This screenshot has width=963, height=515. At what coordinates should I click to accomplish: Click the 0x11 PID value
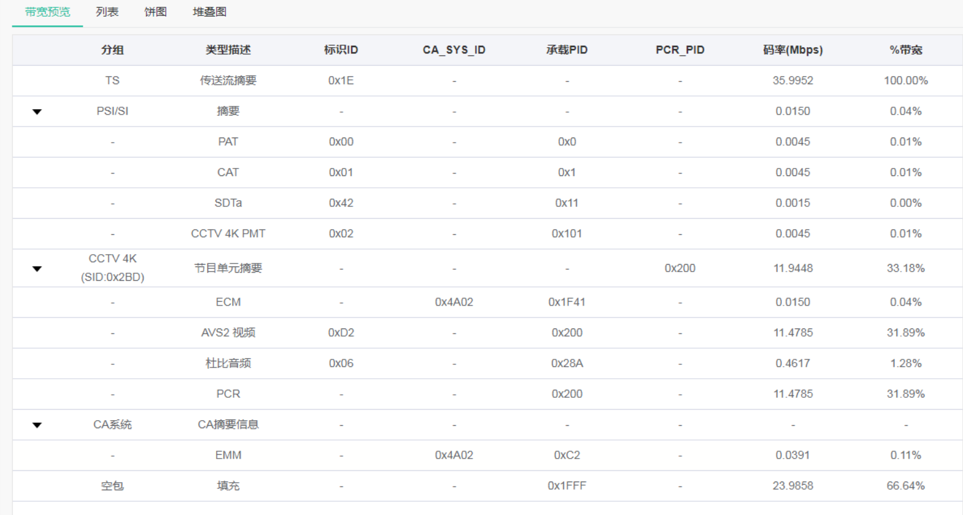tap(567, 203)
